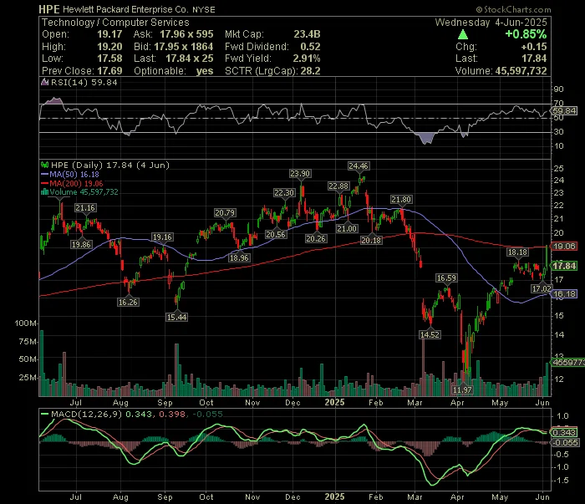Click the 22.30 price label

click(284, 192)
